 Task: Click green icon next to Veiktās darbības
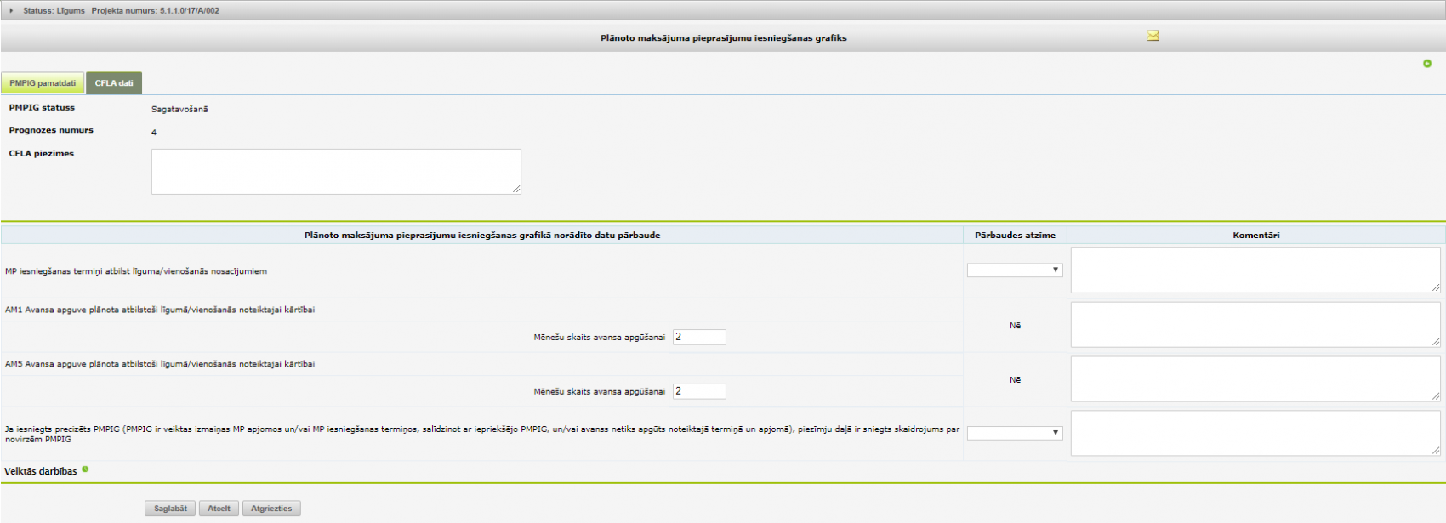pyautogui.click(x=85, y=469)
